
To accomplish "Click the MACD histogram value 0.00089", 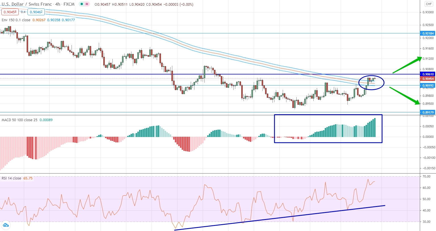I will click(x=46, y=120).
